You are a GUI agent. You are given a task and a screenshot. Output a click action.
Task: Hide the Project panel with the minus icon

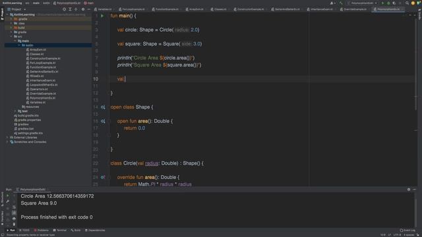[89, 9]
